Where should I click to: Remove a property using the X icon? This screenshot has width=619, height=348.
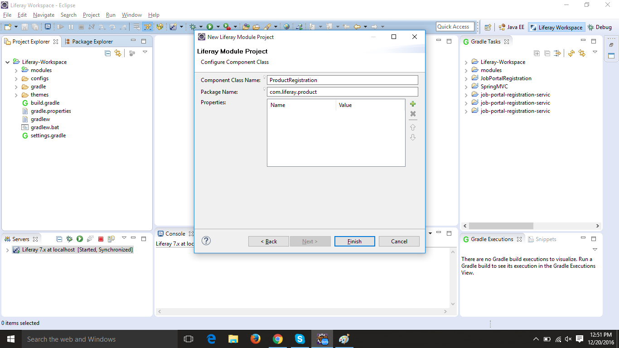point(413,114)
